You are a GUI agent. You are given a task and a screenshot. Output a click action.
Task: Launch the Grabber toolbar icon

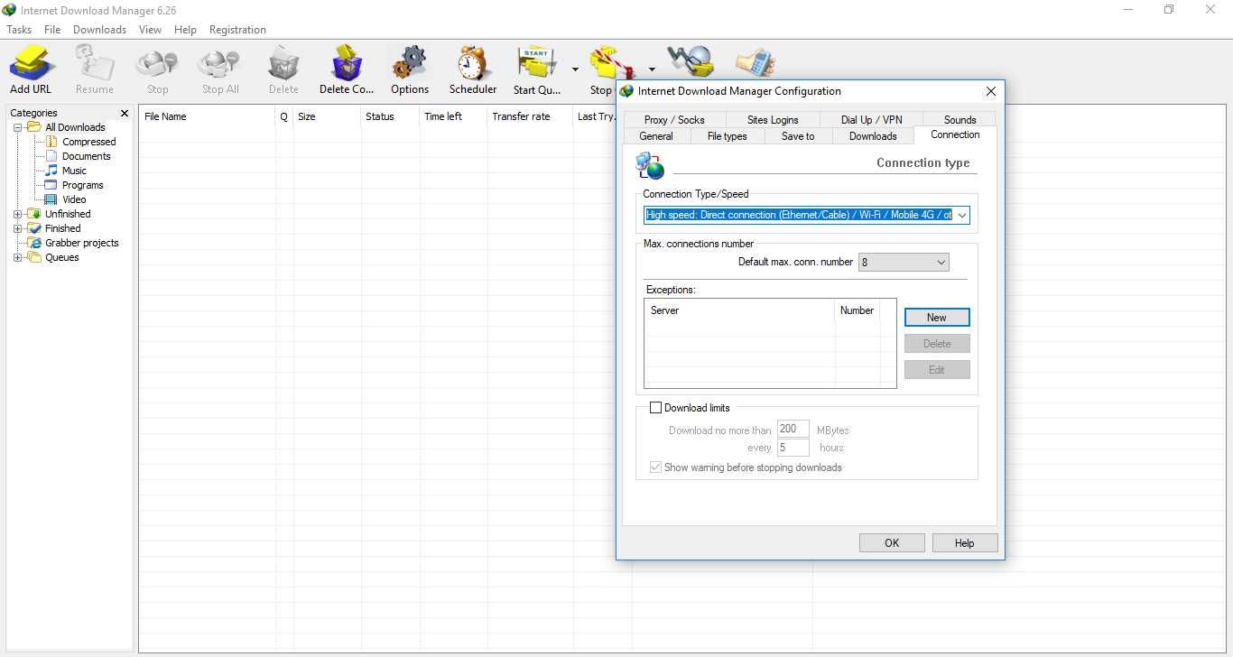coord(691,61)
